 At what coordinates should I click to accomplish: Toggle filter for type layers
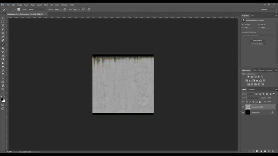point(264,94)
